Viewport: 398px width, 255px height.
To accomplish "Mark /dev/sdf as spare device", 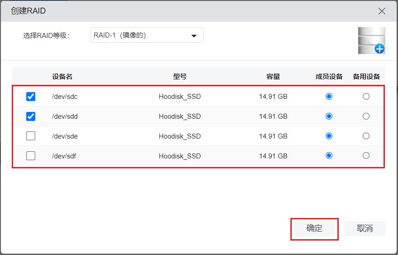I will (x=366, y=156).
